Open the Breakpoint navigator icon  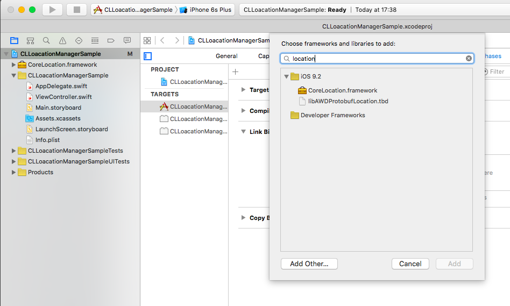click(x=111, y=40)
